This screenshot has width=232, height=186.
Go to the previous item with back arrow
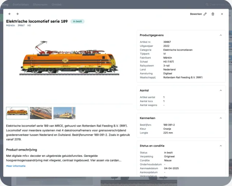(9, 14)
